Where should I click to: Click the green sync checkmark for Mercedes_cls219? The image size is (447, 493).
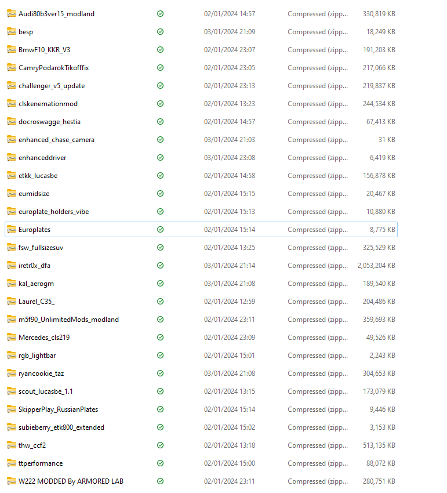tap(161, 337)
